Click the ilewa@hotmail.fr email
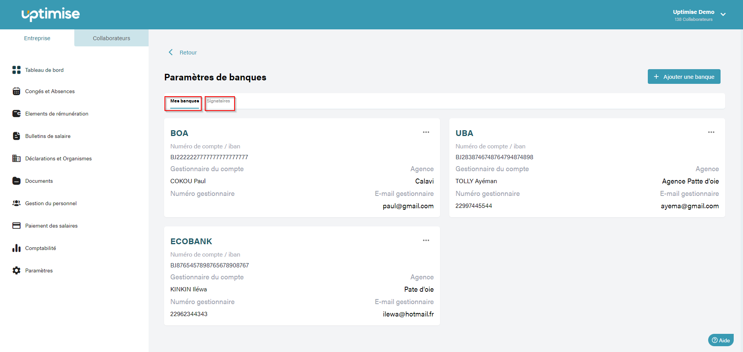Viewport: 743px width, 352px height. coord(408,314)
